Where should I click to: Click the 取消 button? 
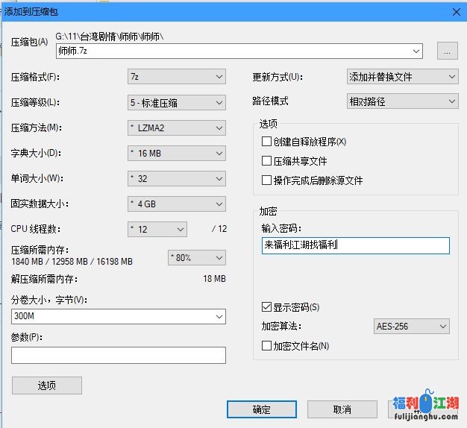(342, 409)
